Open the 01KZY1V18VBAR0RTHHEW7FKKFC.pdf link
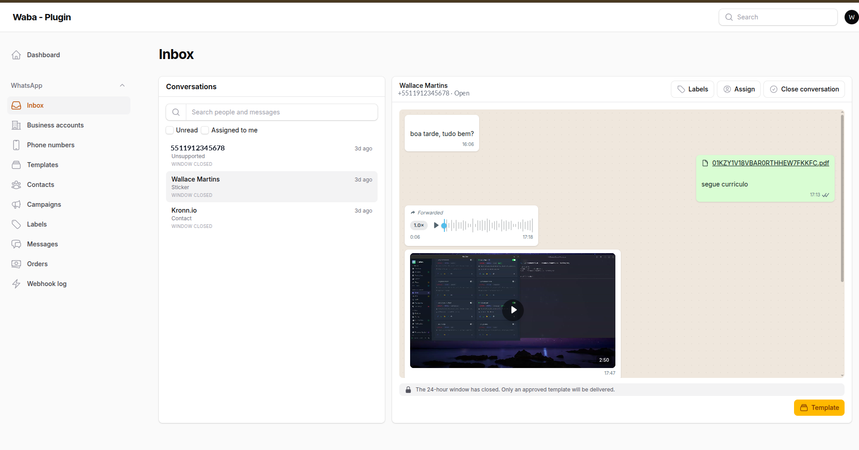 (x=771, y=163)
